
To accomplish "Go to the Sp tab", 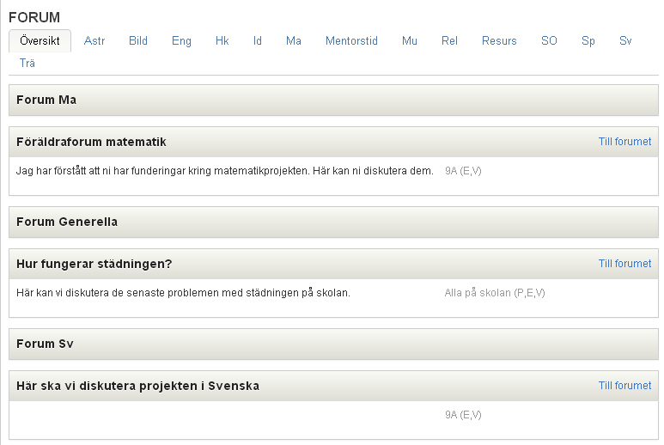I will (588, 41).
